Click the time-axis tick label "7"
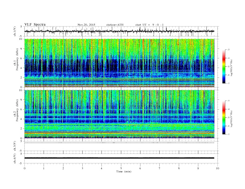 point(160,168)
